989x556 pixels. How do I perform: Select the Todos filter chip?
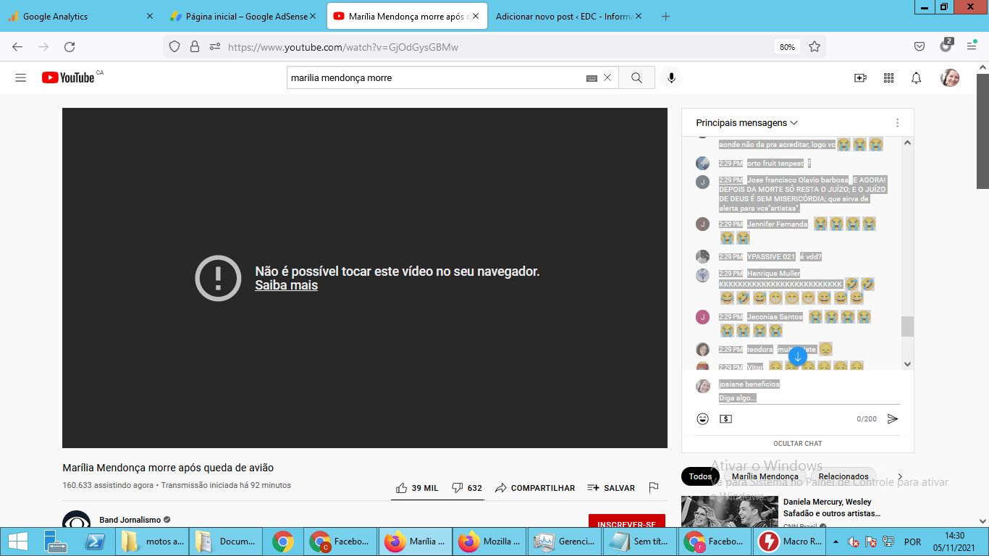[700, 476]
